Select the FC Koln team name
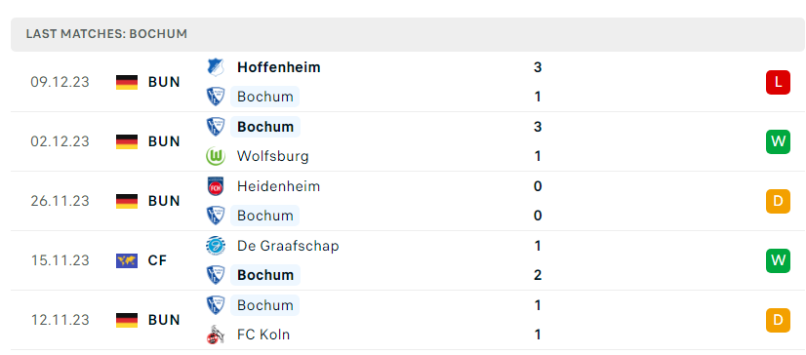This screenshot has height=355, width=806. point(263,335)
